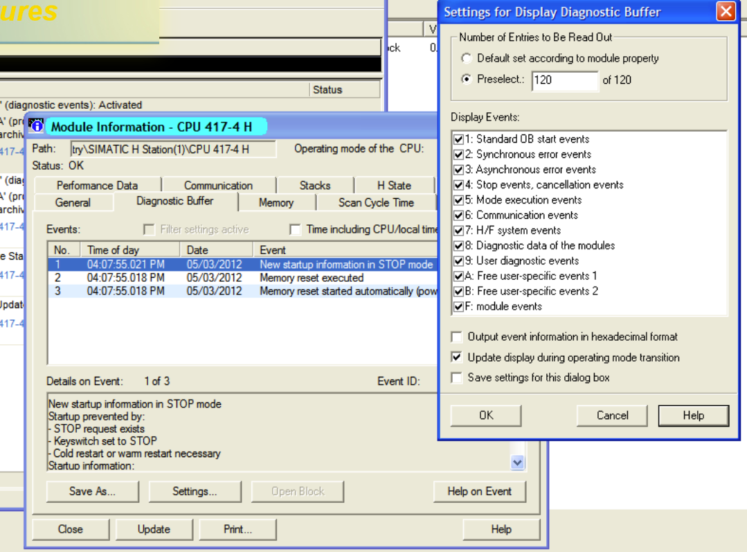Uncheck A: Free user-specific events 1

click(458, 276)
